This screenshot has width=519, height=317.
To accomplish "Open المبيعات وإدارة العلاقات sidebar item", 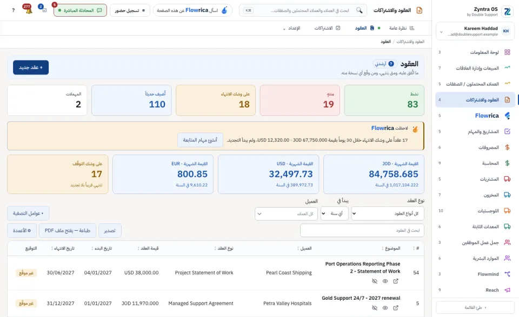I will pos(475,68).
